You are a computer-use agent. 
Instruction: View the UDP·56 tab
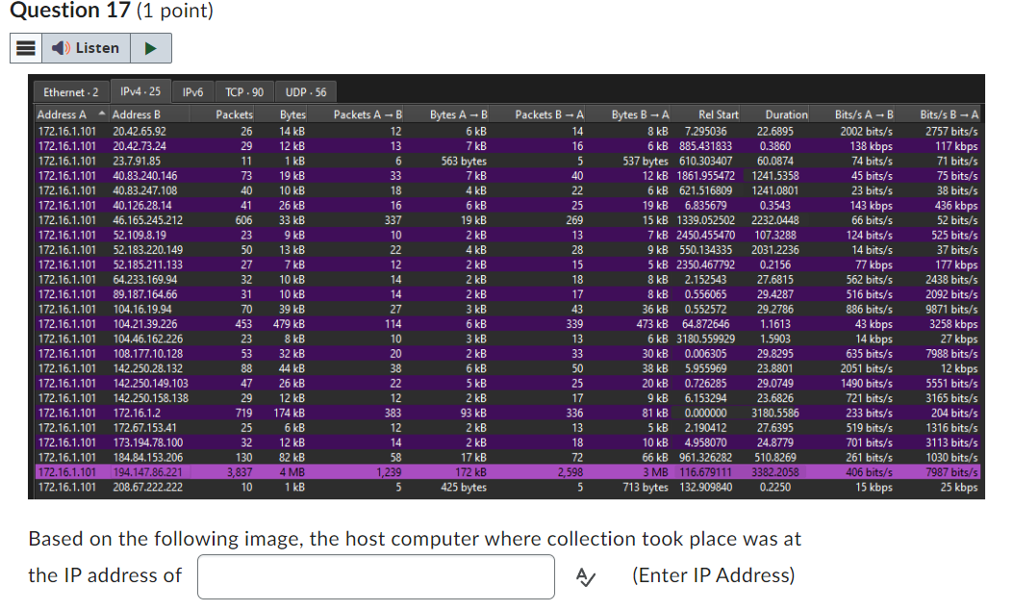(307, 92)
